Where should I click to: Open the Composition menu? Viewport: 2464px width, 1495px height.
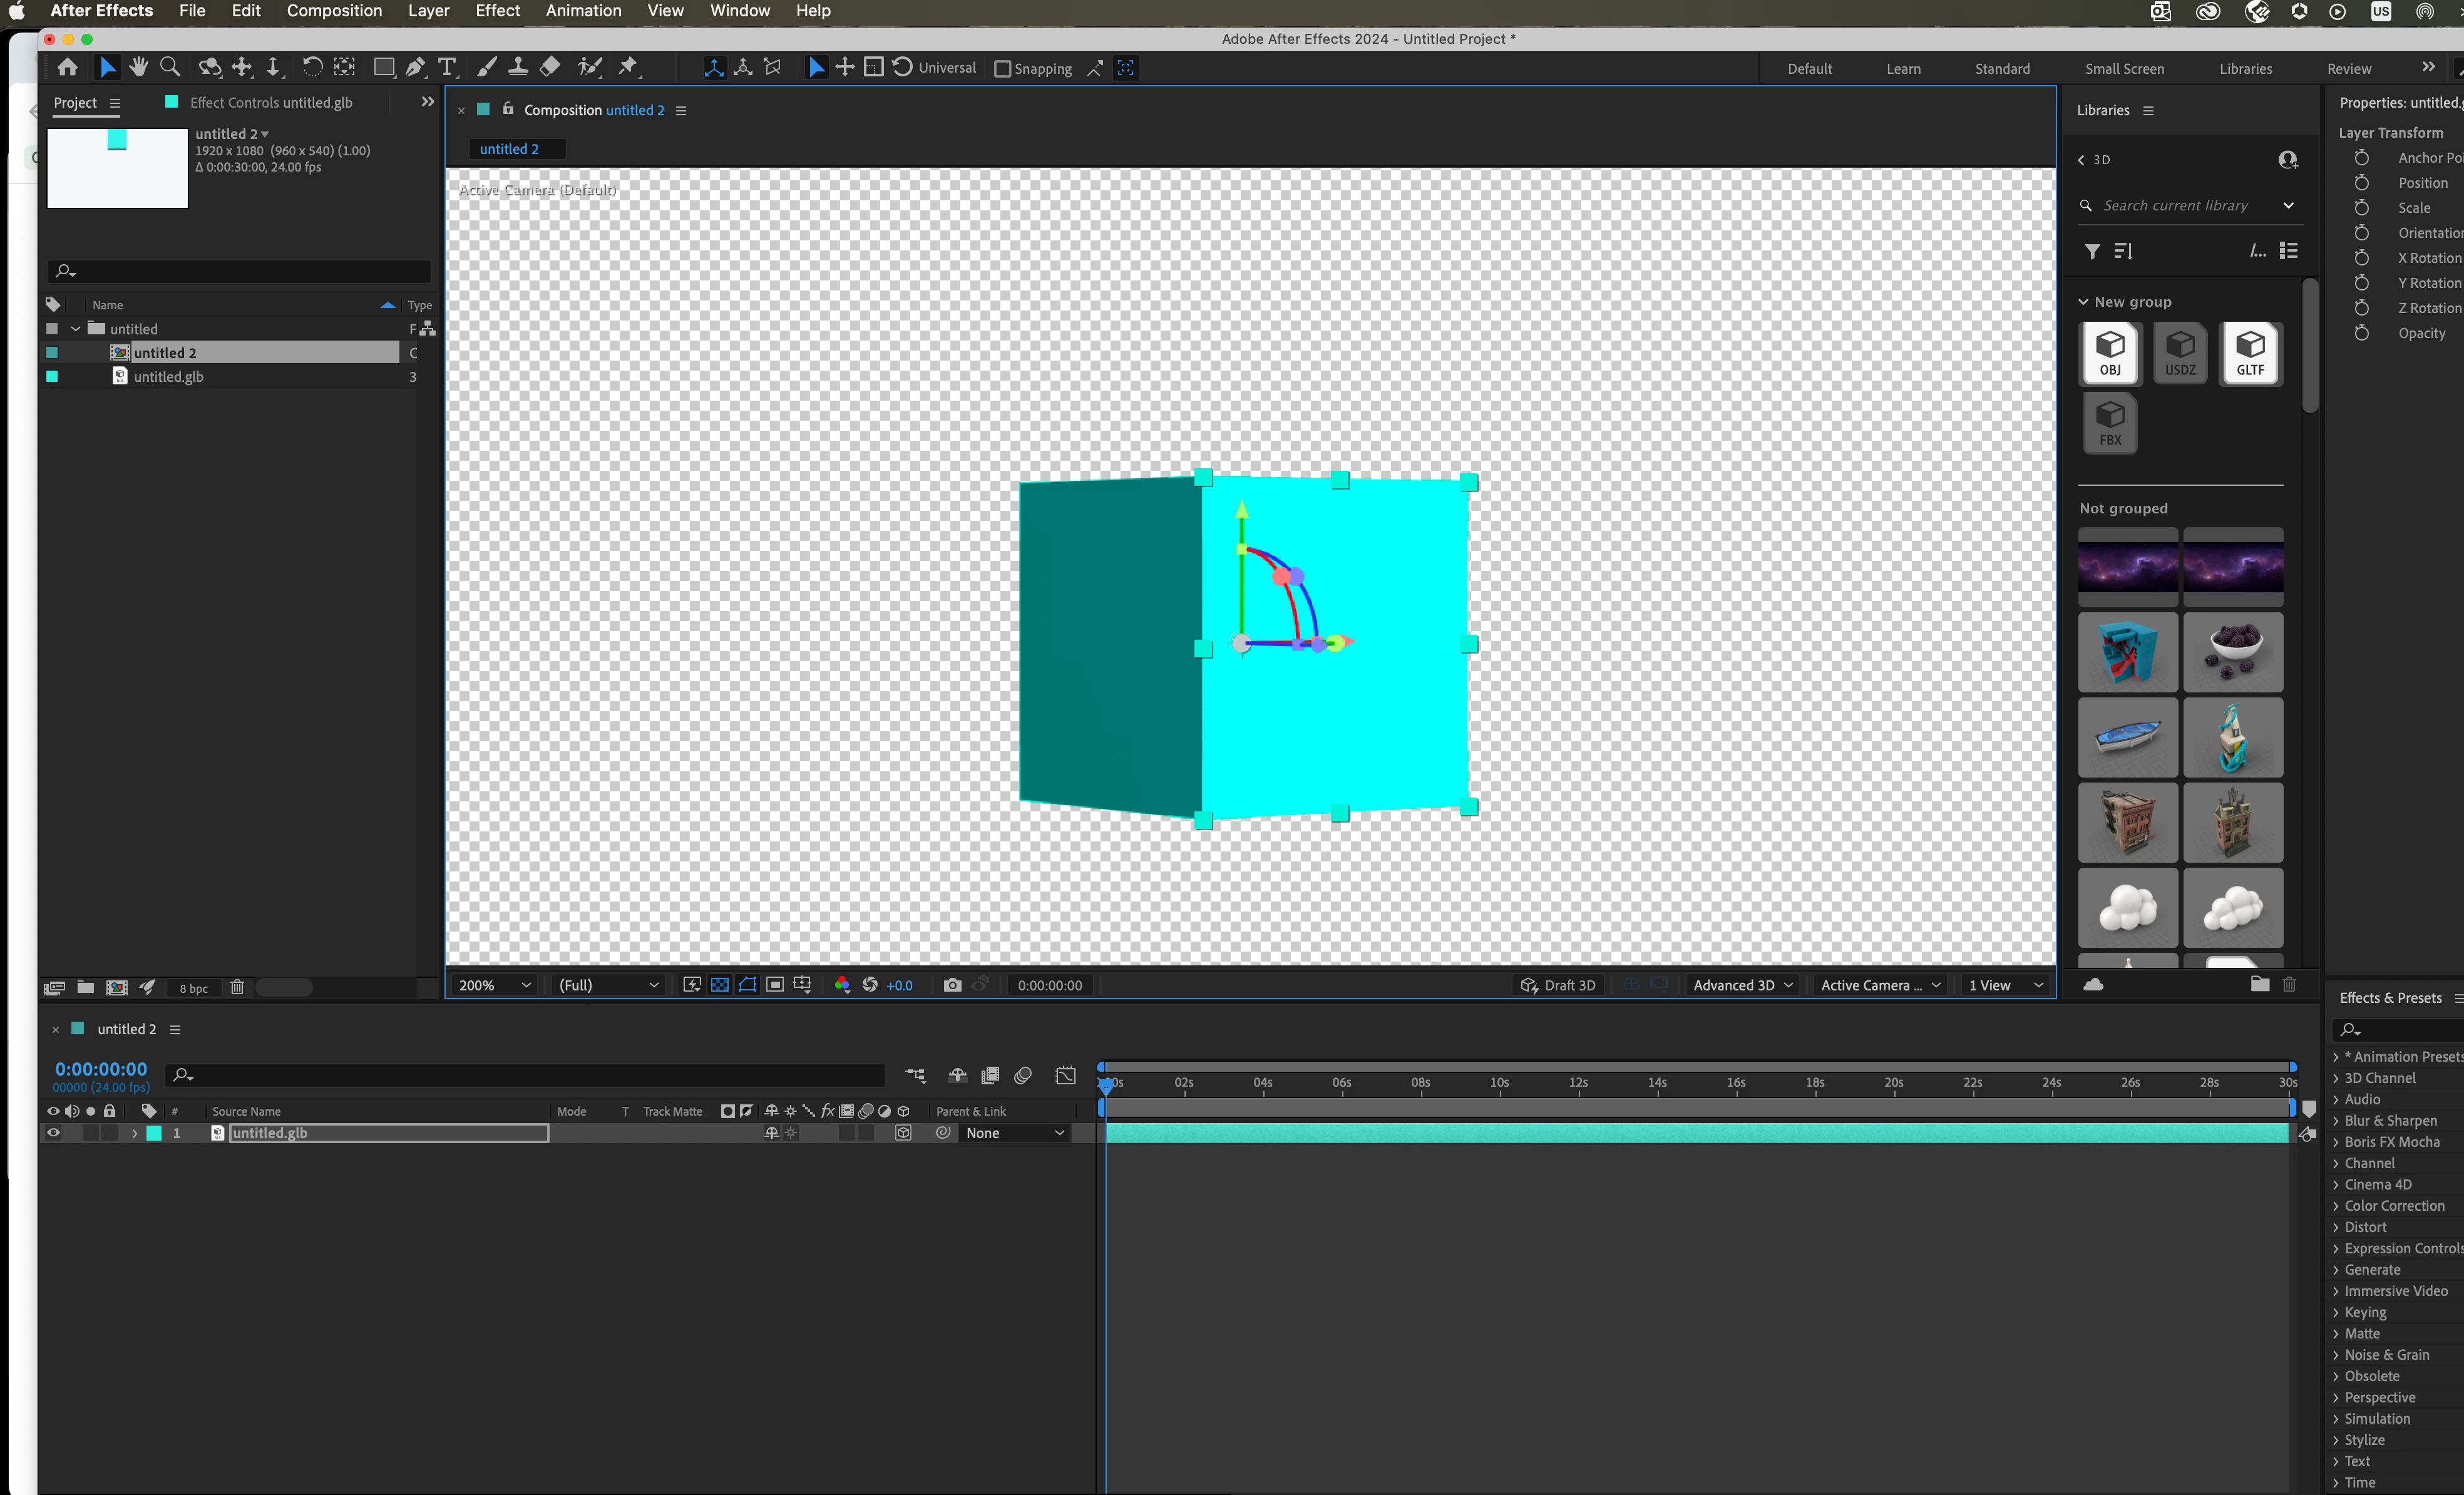coord(334,11)
